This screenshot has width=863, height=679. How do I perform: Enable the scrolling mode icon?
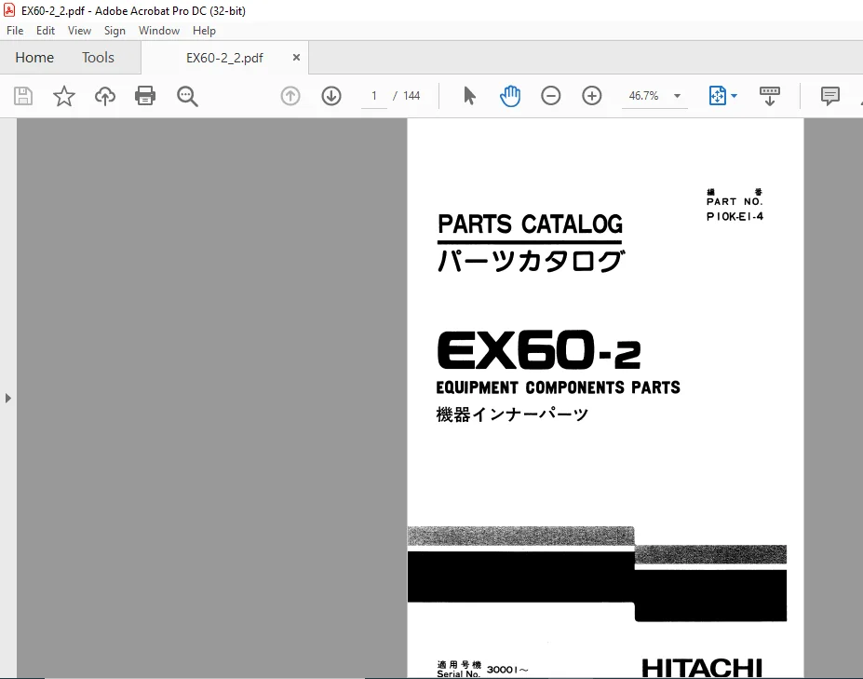click(769, 96)
